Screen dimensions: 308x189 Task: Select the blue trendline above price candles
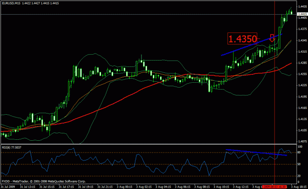pyautogui.click(x=252, y=45)
